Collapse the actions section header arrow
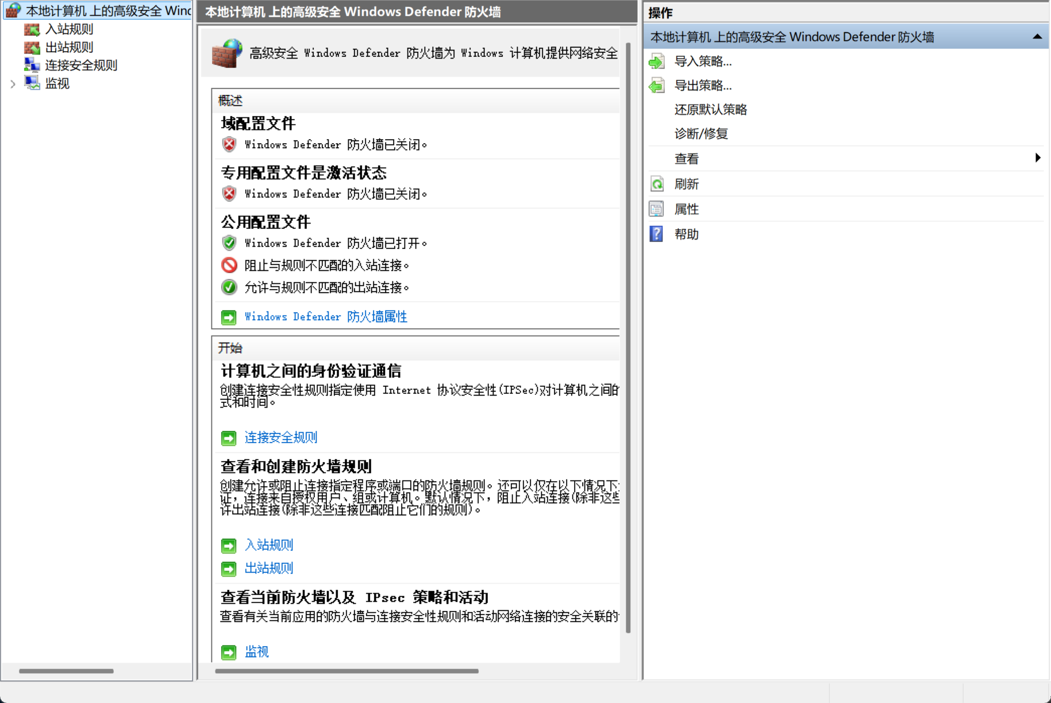 [1037, 37]
